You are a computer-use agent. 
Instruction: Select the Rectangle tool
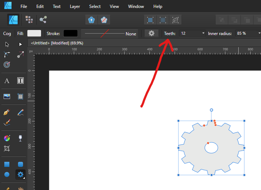pos(7,164)
